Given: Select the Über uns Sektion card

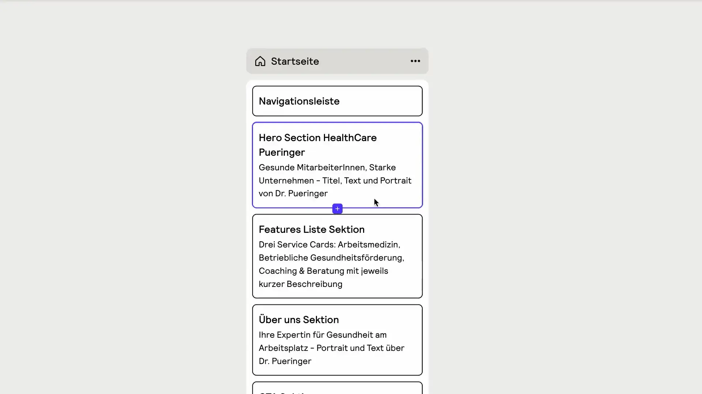Looking at the screenshot, I should pos(337,340).
